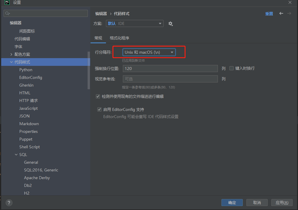This screenshot has width=298, height=210.
Task: Click the search magnifier in settings search
Action: tap(7, 13)
